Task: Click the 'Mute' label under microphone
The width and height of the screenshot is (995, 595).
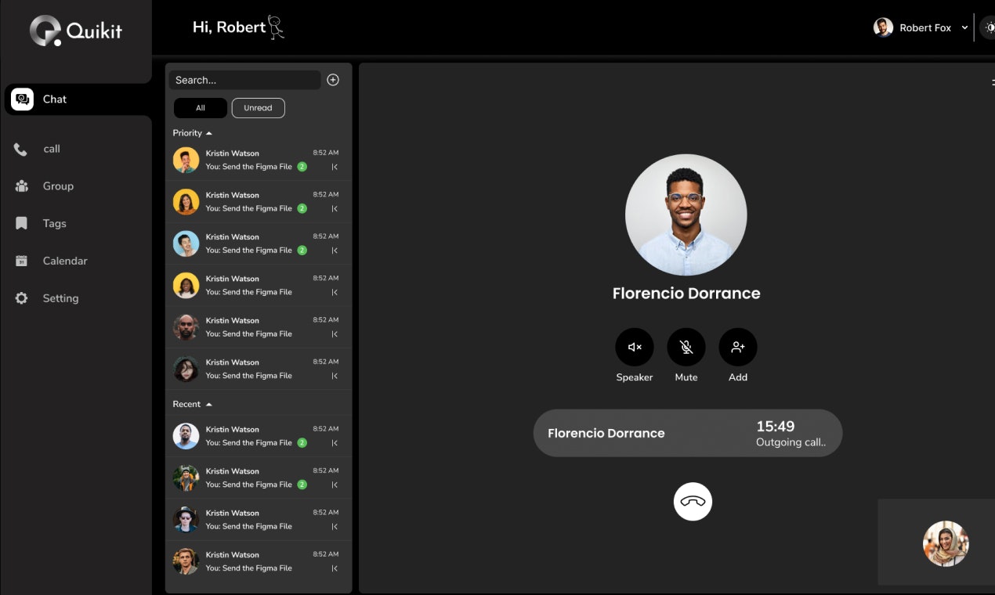Action: [686, 377]
